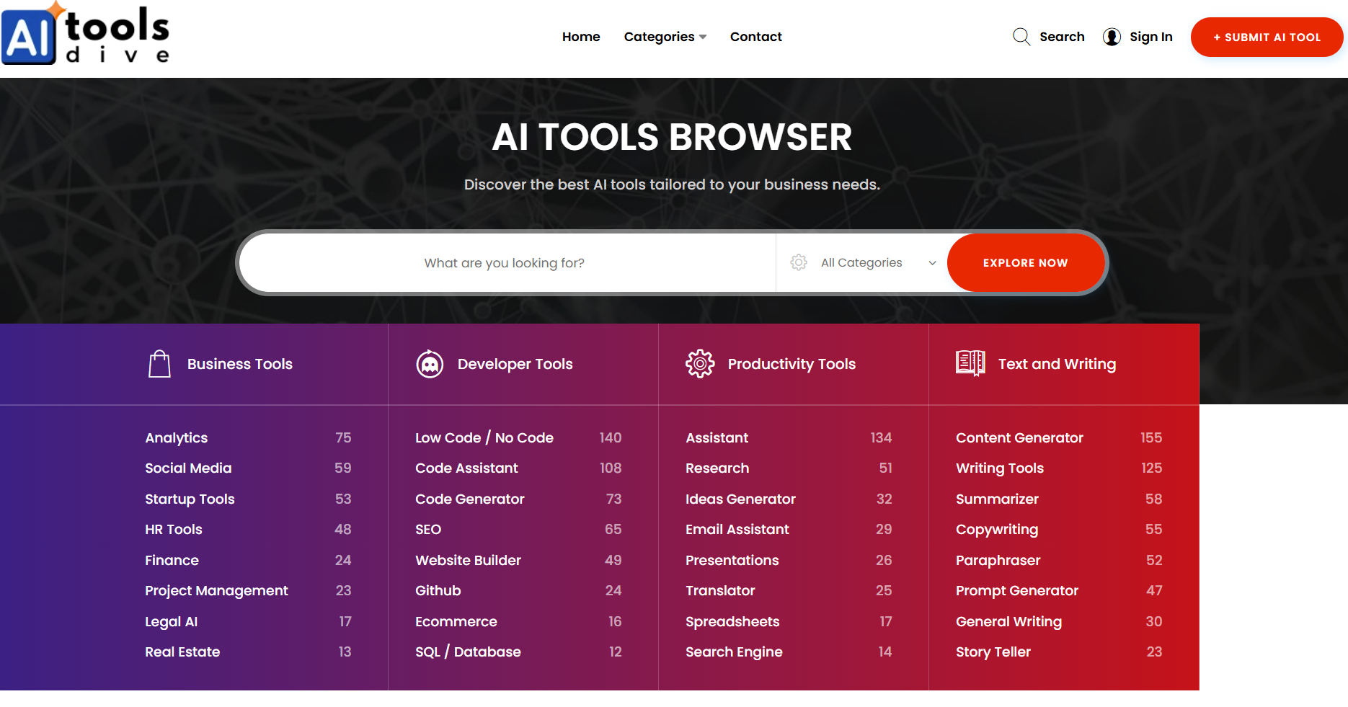Click the Explore Now button
This screenshot has height=707, width=1348.
click(x=1026, y=262)
